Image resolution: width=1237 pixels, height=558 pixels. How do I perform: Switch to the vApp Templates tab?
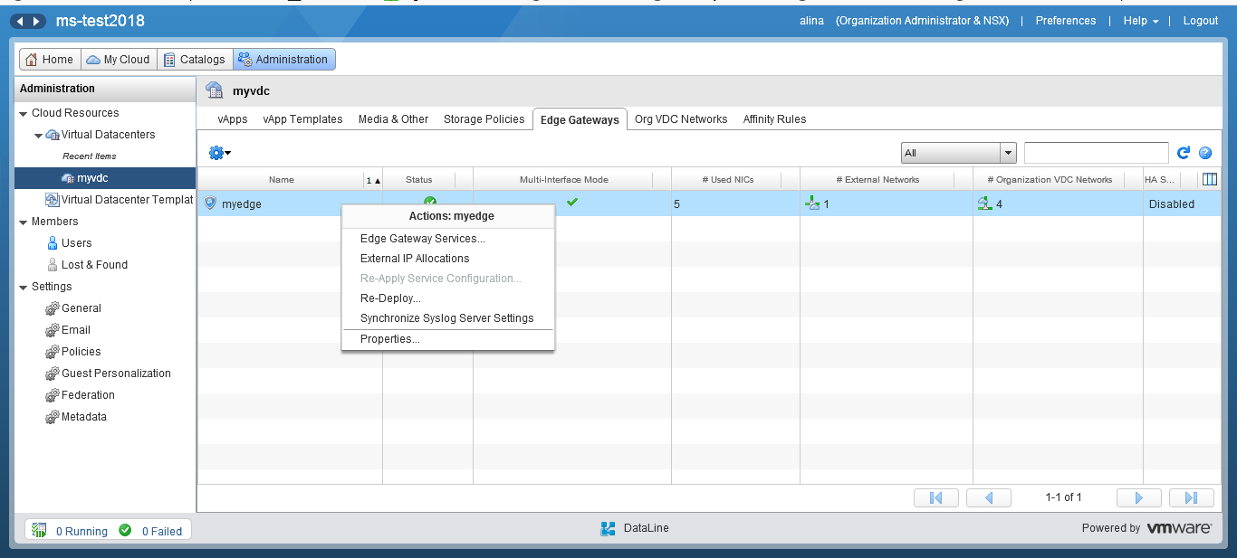click(302, 119)
